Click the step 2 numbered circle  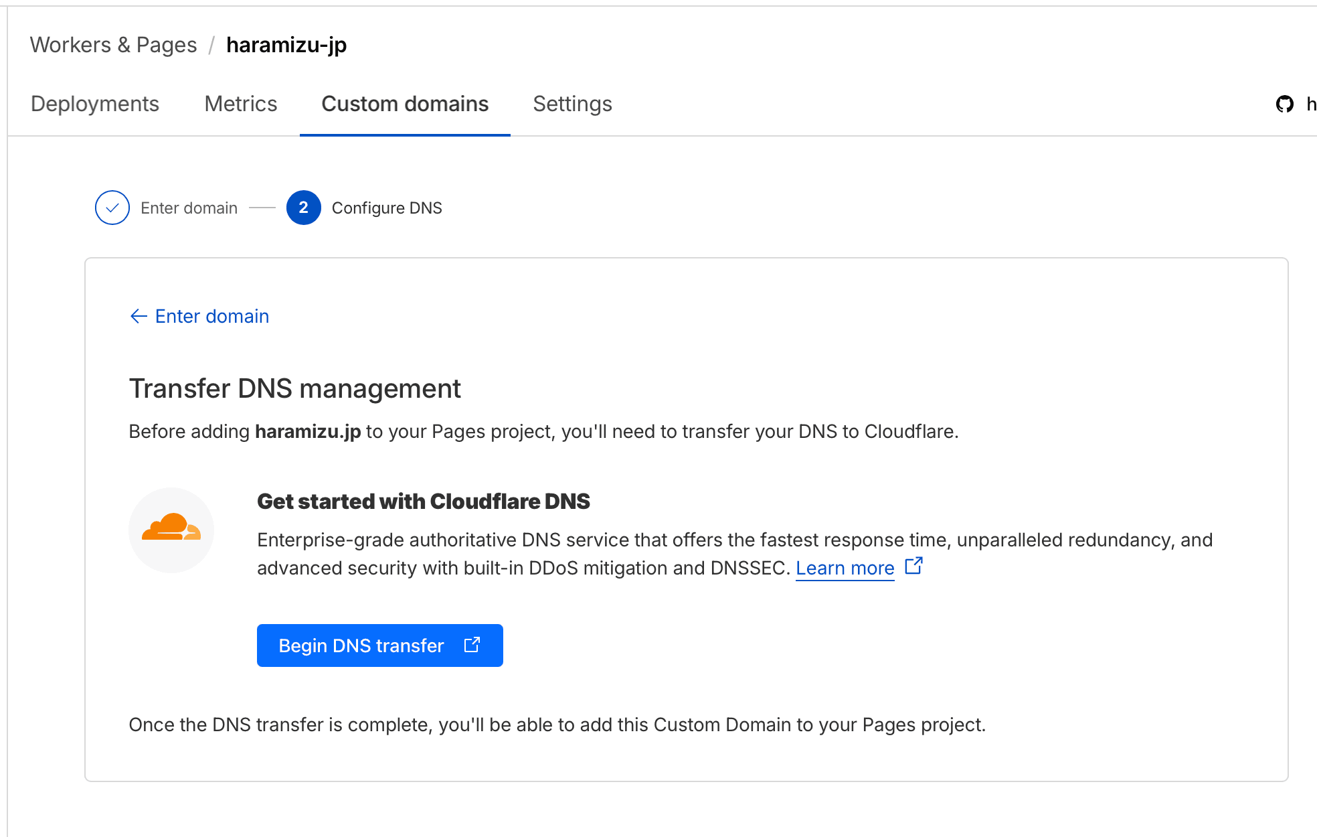point(303,208)
